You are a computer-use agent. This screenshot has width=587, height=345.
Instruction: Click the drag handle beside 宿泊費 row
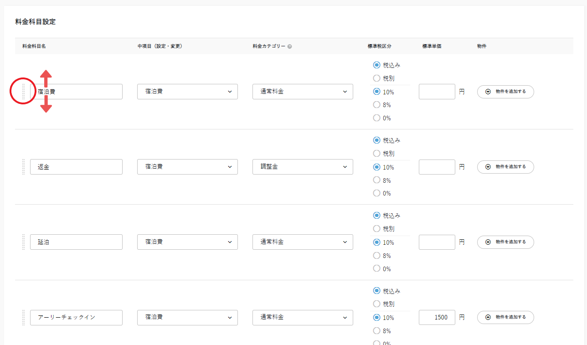tap(24, 92)
